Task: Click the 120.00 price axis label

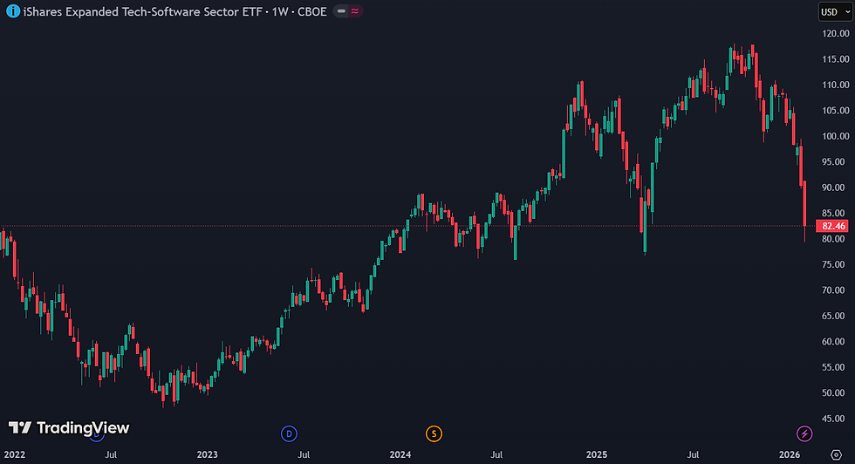Action: 836,33
